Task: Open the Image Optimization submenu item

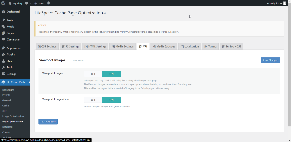Action: pos(13,116)
